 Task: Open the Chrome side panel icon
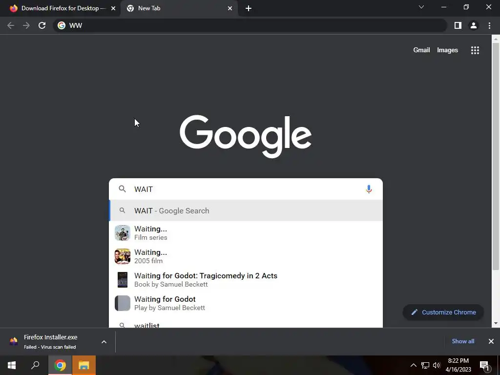tap(458, 25)
